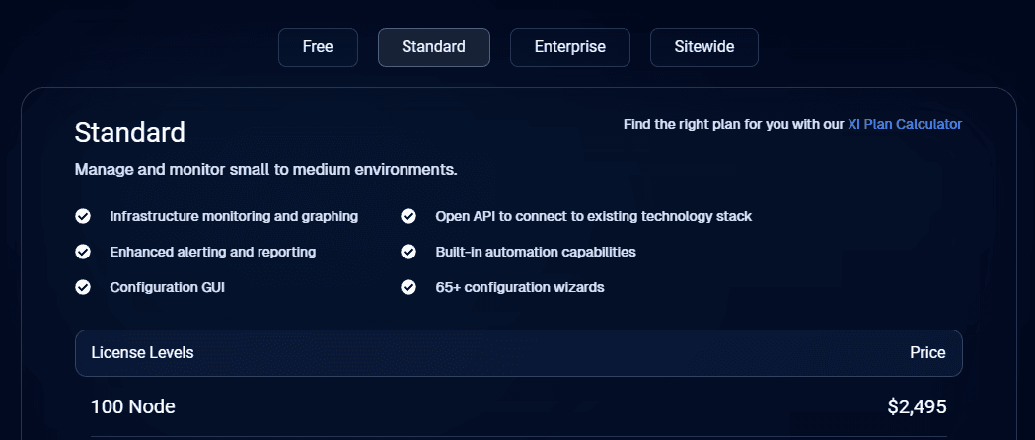Viewport: 1035px width, 440px height.
Task: Click '65+ configuration wizards' text
Action: coord(520,288)
